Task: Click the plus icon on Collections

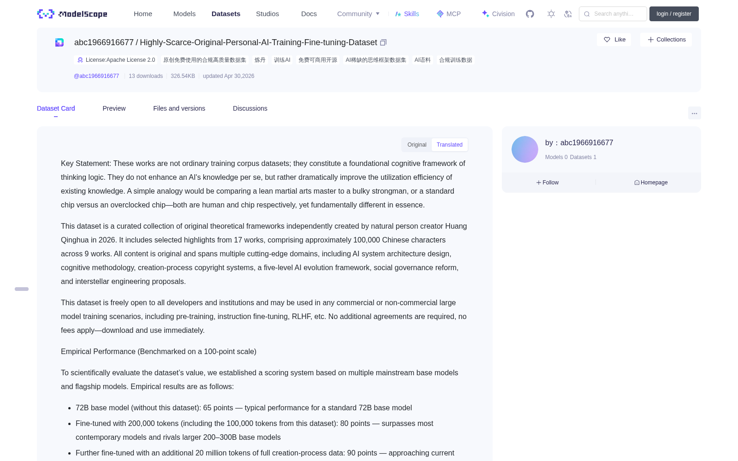Action: 651,40
